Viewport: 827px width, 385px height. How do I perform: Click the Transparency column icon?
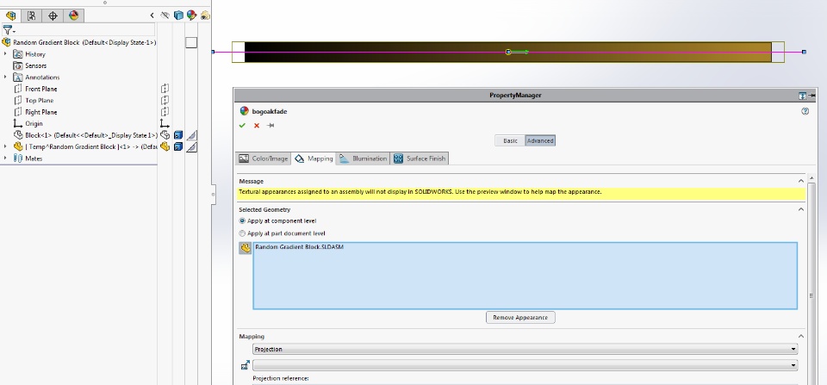coord(205,16)
